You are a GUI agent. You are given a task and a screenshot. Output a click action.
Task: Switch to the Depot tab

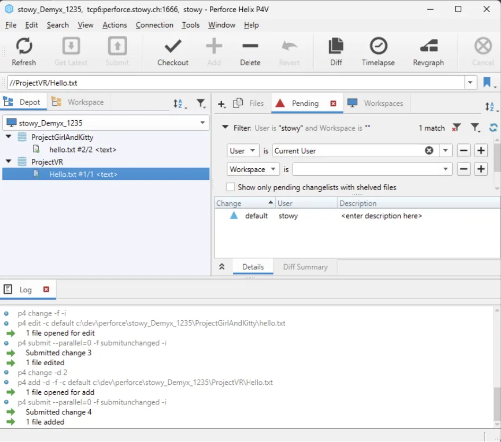(23, 102)
